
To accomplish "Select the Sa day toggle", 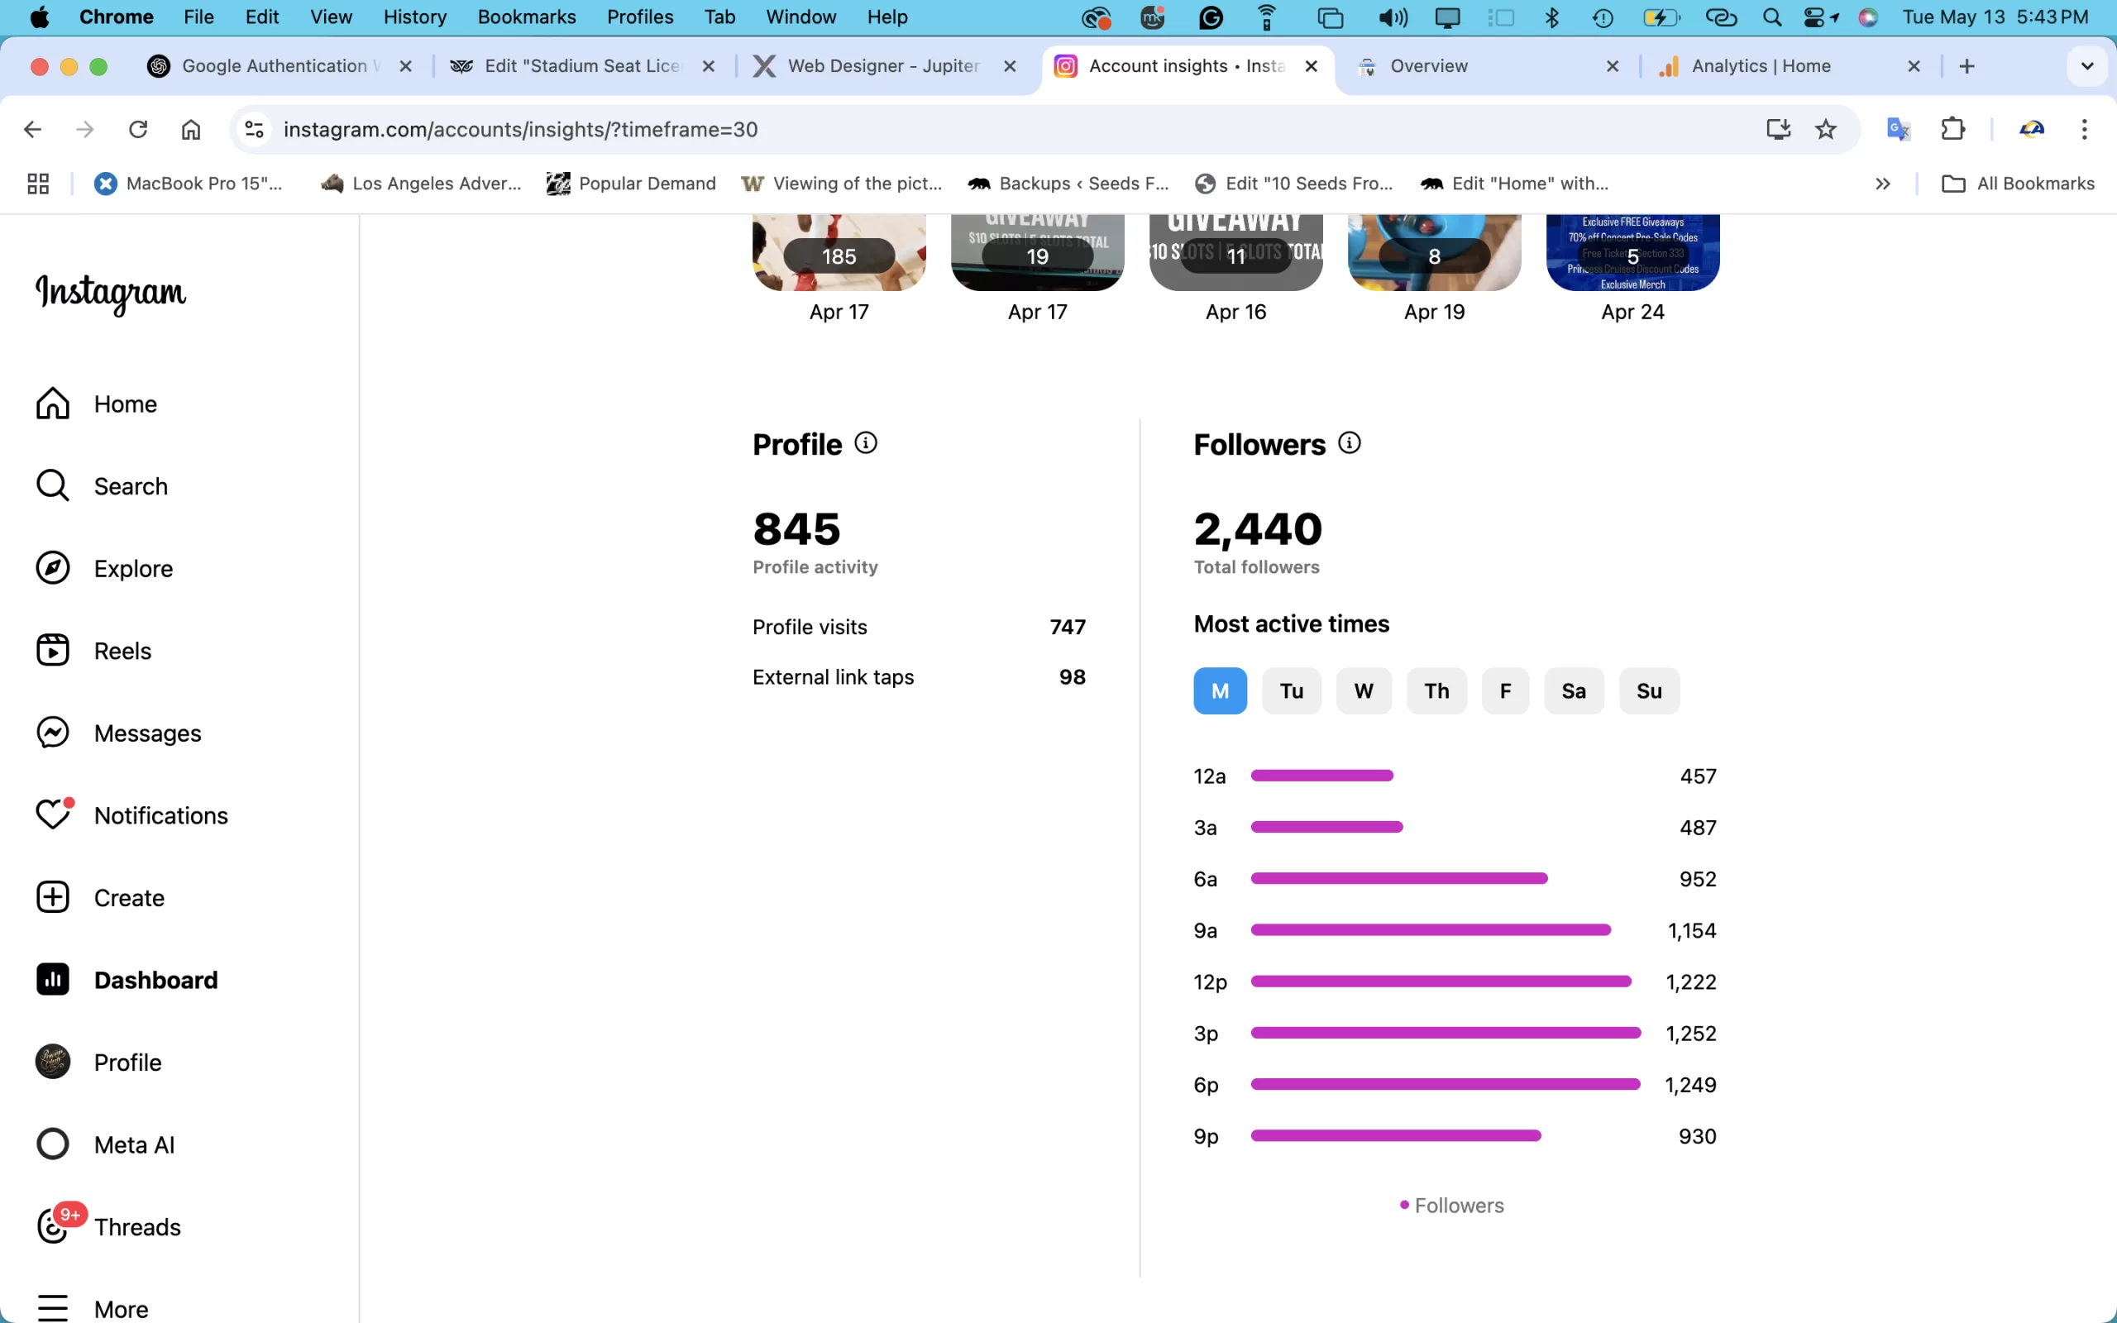I will (1573, 691).
